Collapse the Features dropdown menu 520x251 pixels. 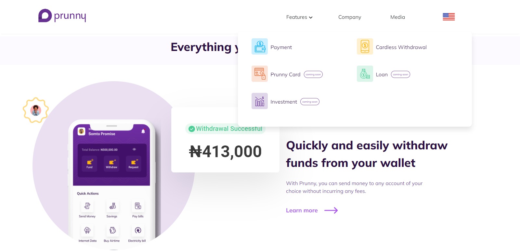[299, 17]
